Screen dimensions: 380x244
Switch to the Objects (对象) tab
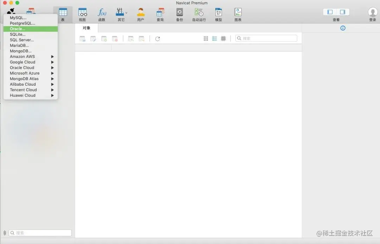pyautogui.click(x=87, y=28)
